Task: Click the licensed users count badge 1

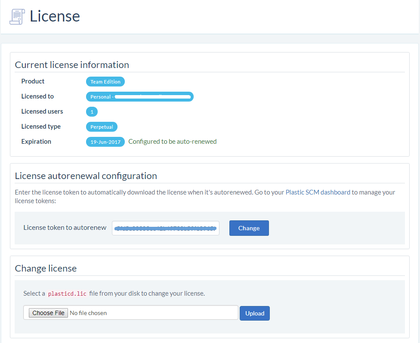Action: pyautogui.click(x=92, y=112)
